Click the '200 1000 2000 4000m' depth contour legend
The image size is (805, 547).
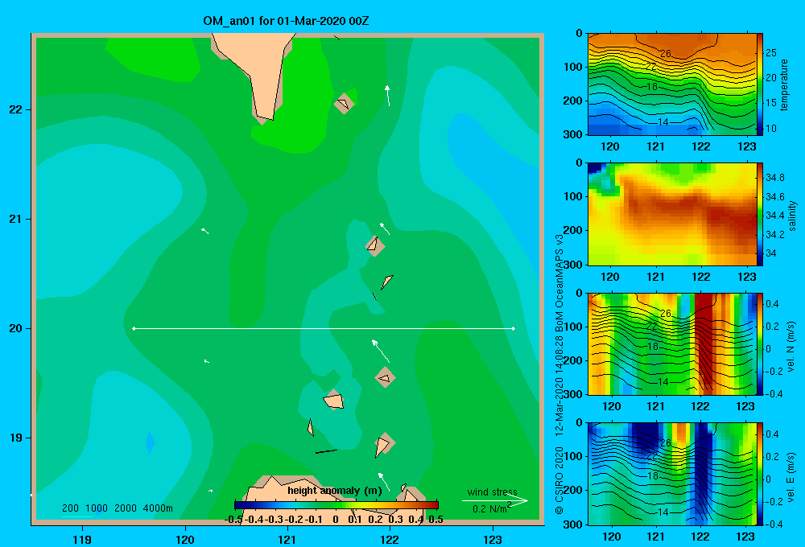point(117,508)
